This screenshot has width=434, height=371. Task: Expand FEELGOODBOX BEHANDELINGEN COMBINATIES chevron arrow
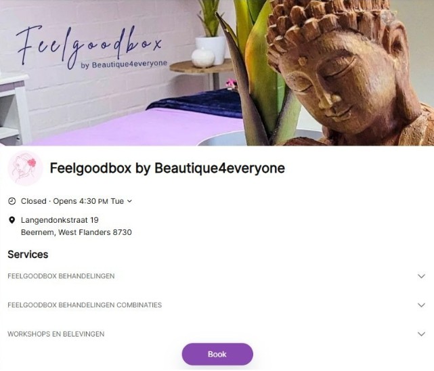coord(421,305)
